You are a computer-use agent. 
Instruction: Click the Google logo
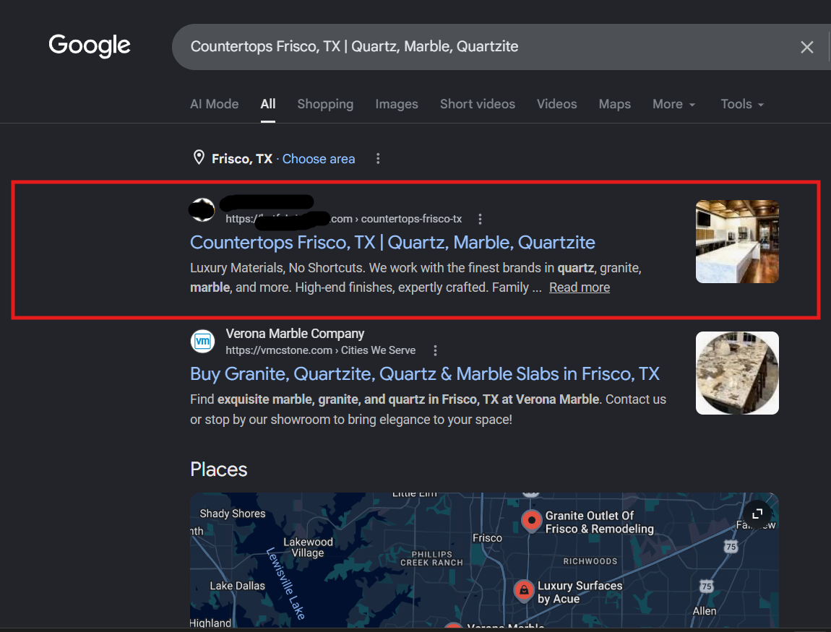click(x=90, y=46)
